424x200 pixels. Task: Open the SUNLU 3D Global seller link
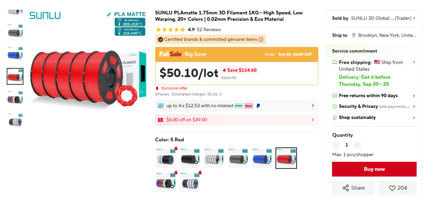click(380, 18)
